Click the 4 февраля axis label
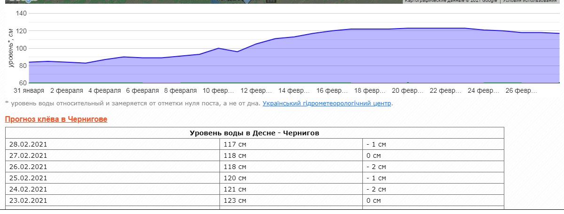Viewport: 564px width, 214px height. [104, 90]
